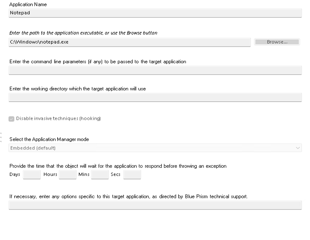Click the application executable path field

[x=129, y=42]
